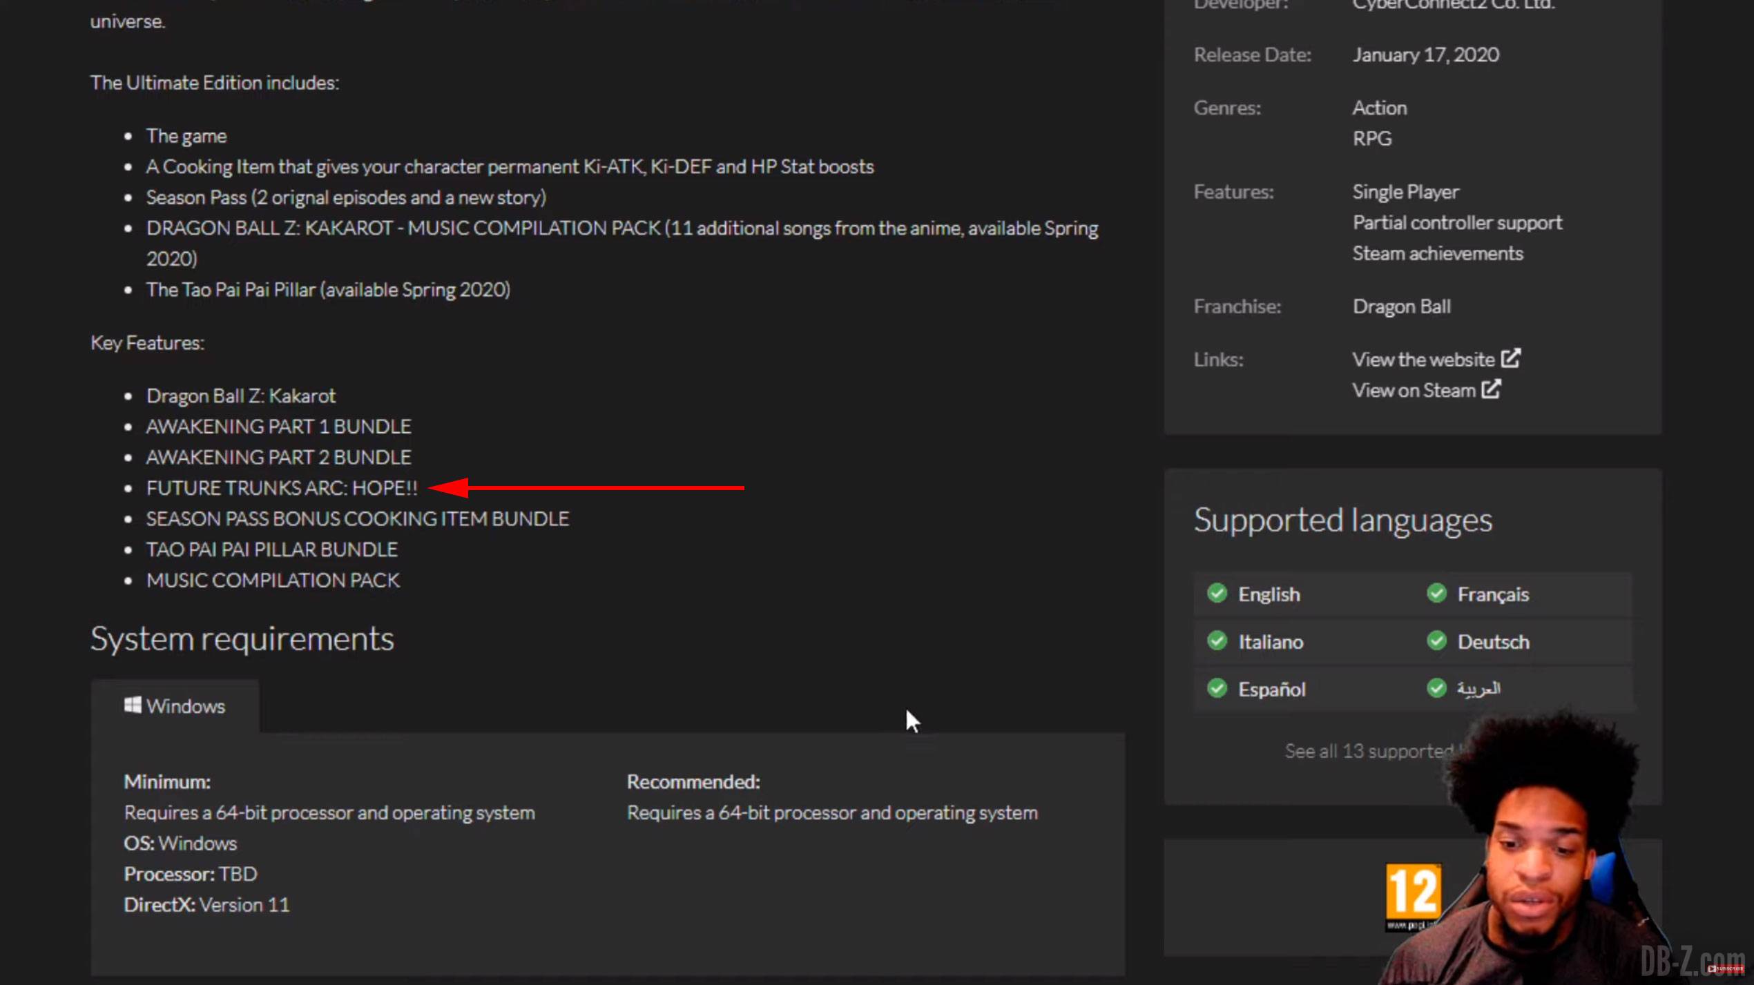Click the green checkmark next to Français
This screenshot has height=985, width=1754.
[1437, 593]
